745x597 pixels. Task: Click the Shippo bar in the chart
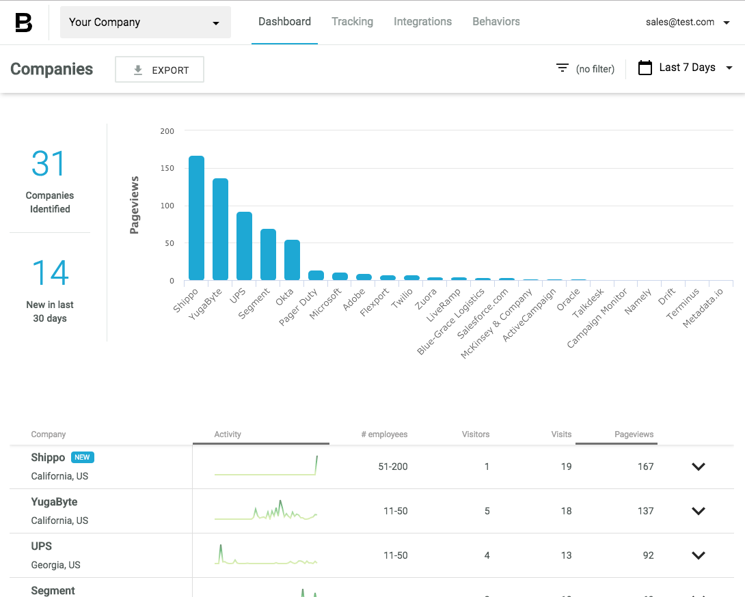[197, 218]
